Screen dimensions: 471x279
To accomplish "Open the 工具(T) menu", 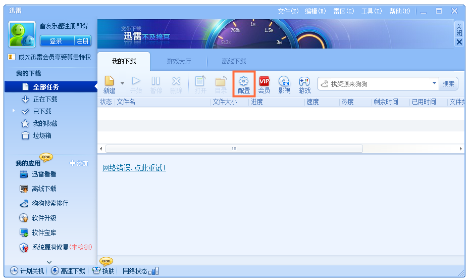I will pyautogui.click(x=371, y=11).
